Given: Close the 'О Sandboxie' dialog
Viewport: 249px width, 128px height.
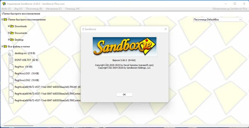Looking at the screenshot, I should pyautogui.click(x=166, y=29).
